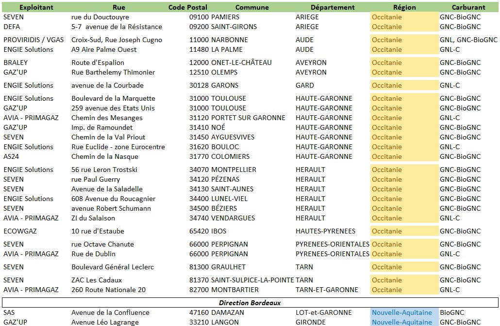Select Boulevard de la Marquette cell
This screenshot has height=326, width=500.
(x=113, y=99)
